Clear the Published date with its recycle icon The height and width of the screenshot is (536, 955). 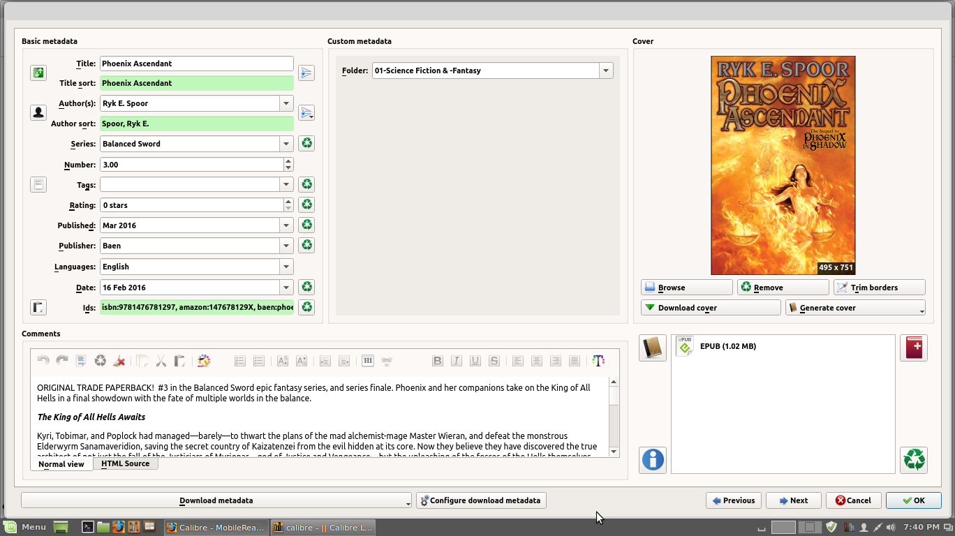tap(306, 225)
